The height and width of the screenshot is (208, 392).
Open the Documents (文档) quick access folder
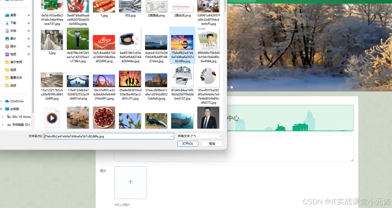click(x=13, y=31)
